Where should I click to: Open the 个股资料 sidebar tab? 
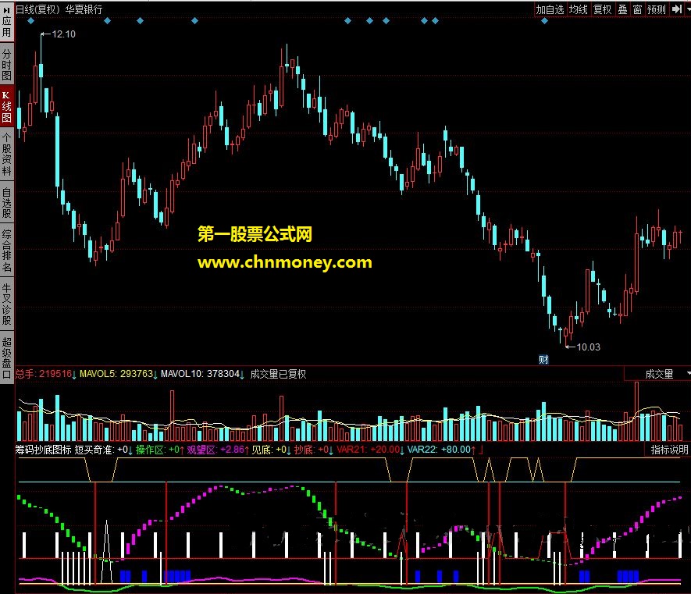[x=6, y=155]
